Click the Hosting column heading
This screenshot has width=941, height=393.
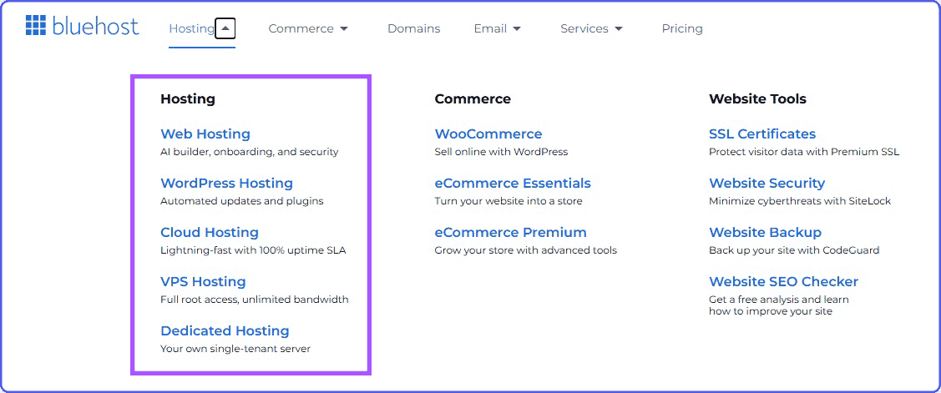pyautogui.click(x=188, y=99)
